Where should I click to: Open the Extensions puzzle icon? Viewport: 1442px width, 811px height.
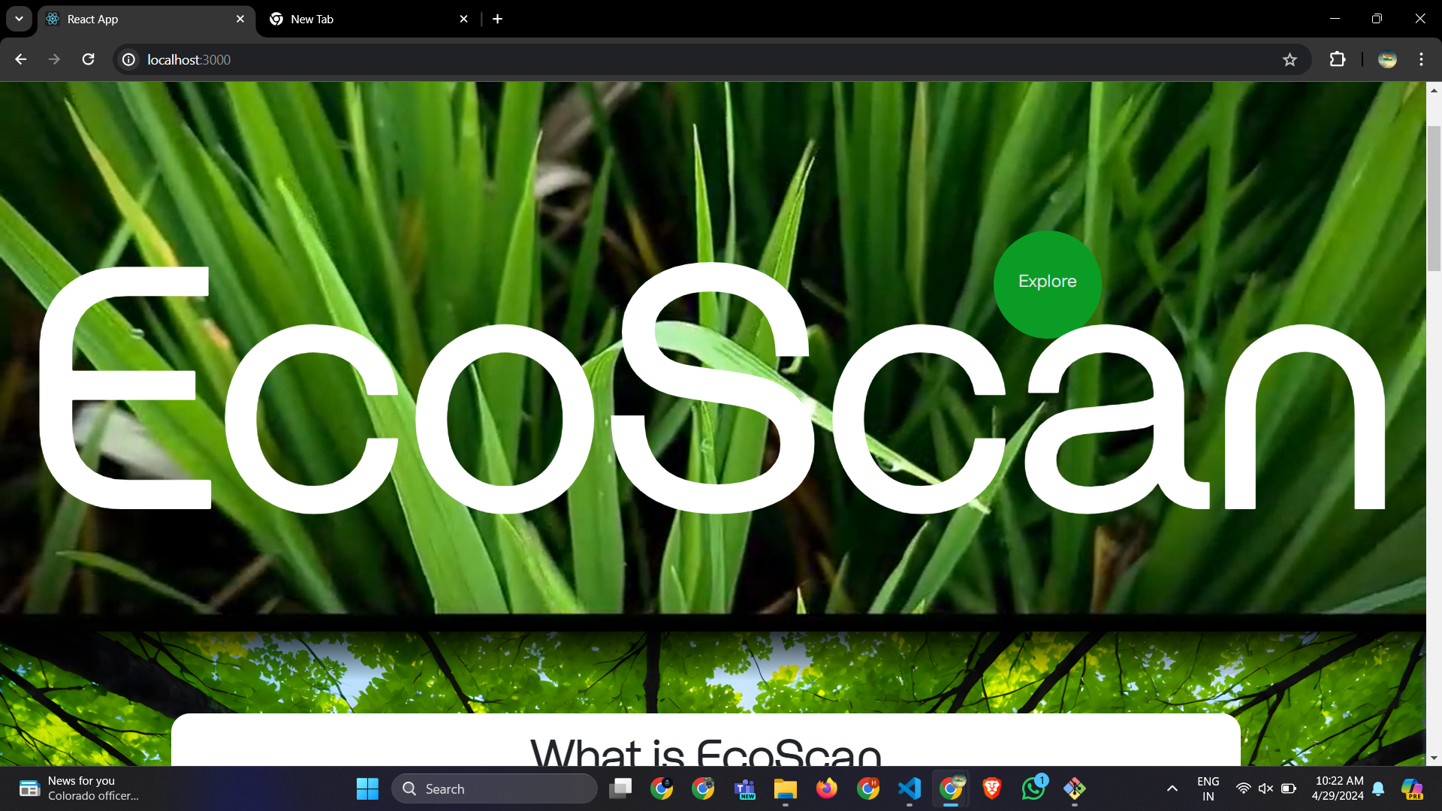click(x=1338, y=59)
